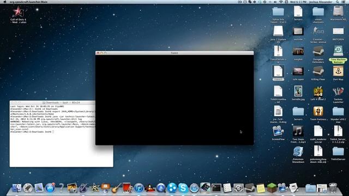
Task: Select Pokemon Showdown desktop app icon
Action: tap(298, 154)
